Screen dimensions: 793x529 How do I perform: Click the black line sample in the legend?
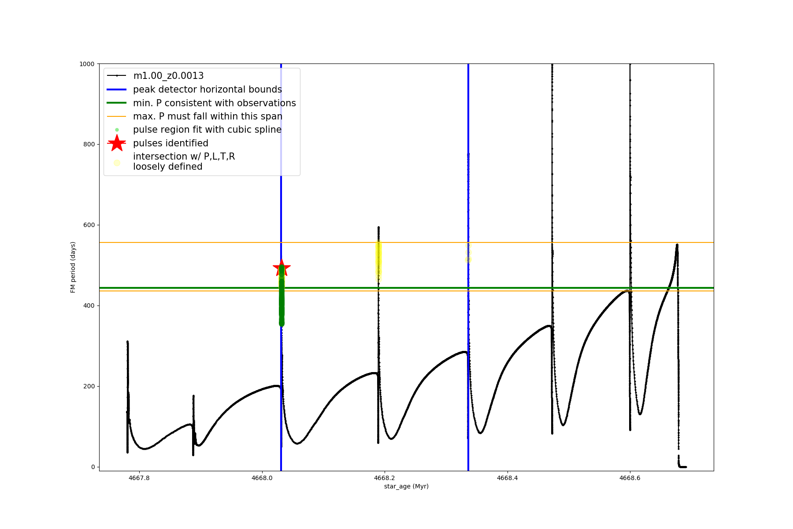tap(117, 76)
